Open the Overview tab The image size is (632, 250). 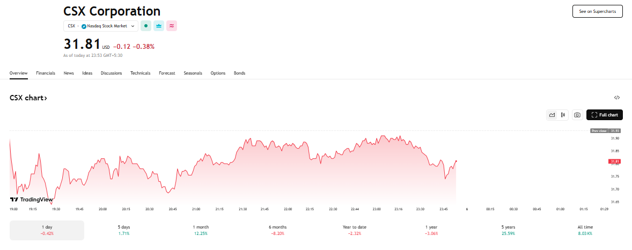[19, 73]
